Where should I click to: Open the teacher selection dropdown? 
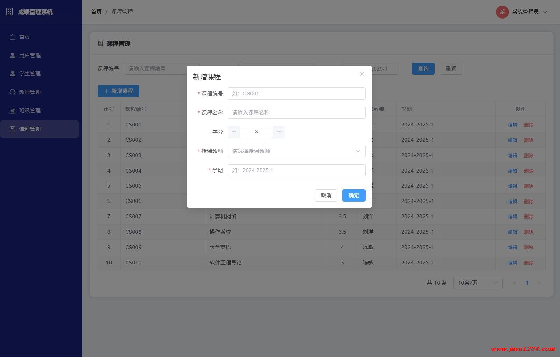[296, 151]
